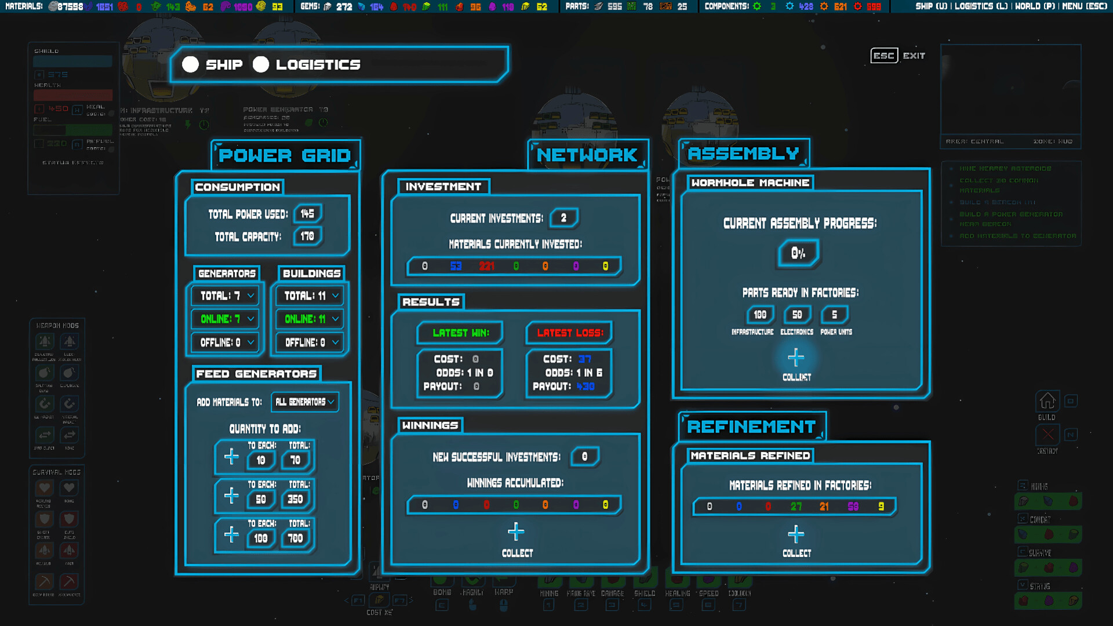
Task: Collect winnings with the Network plus icon
Action: [x=516, y=532]
